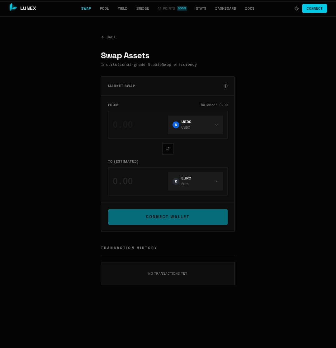Focus the To estimated amount field

click(138, 181)
